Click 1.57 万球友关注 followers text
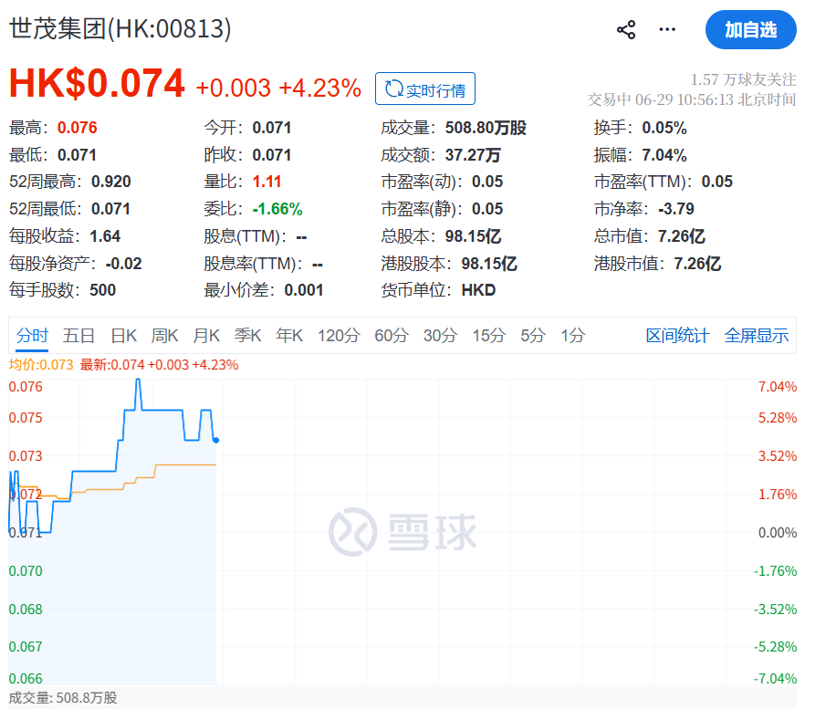826x709 pixels. click(x=743, y=79)
